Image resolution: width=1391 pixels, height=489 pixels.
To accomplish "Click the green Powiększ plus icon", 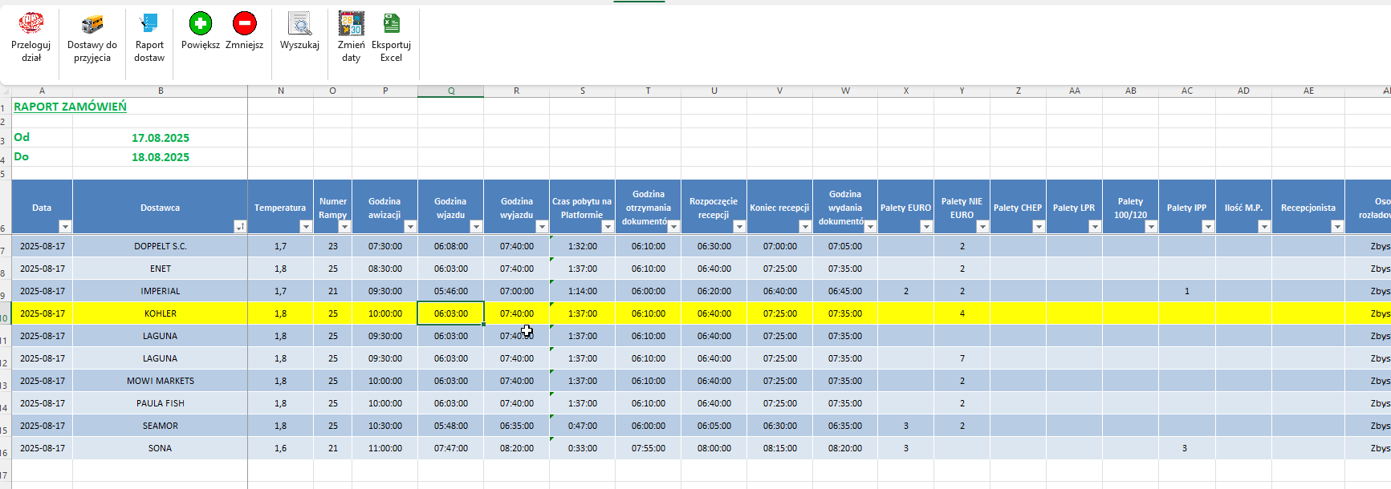I will 201,23.
